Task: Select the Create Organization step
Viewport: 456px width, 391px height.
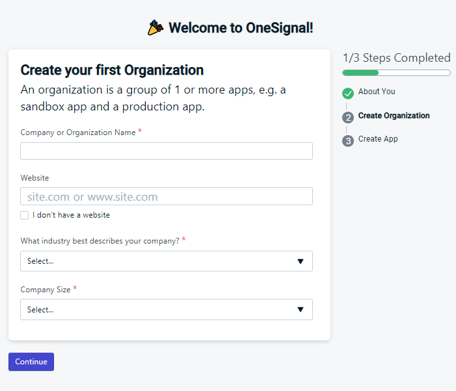Action: pos(394,116)
